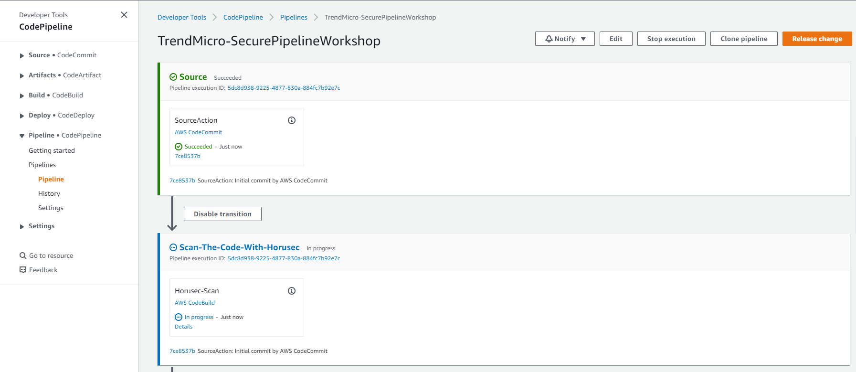Image resolution: width=856 pixels, height=372 pixels.
Task: Click the Scan-The-Code-With-Horusec in-progress icon
Action: (x=173, y=247)
